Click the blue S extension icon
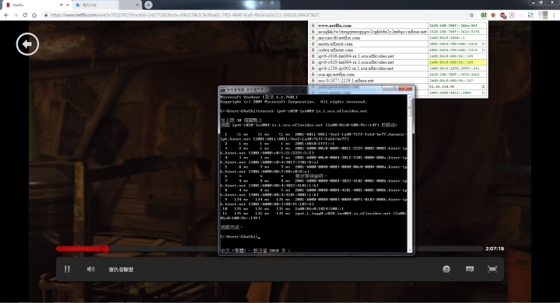 530,15
